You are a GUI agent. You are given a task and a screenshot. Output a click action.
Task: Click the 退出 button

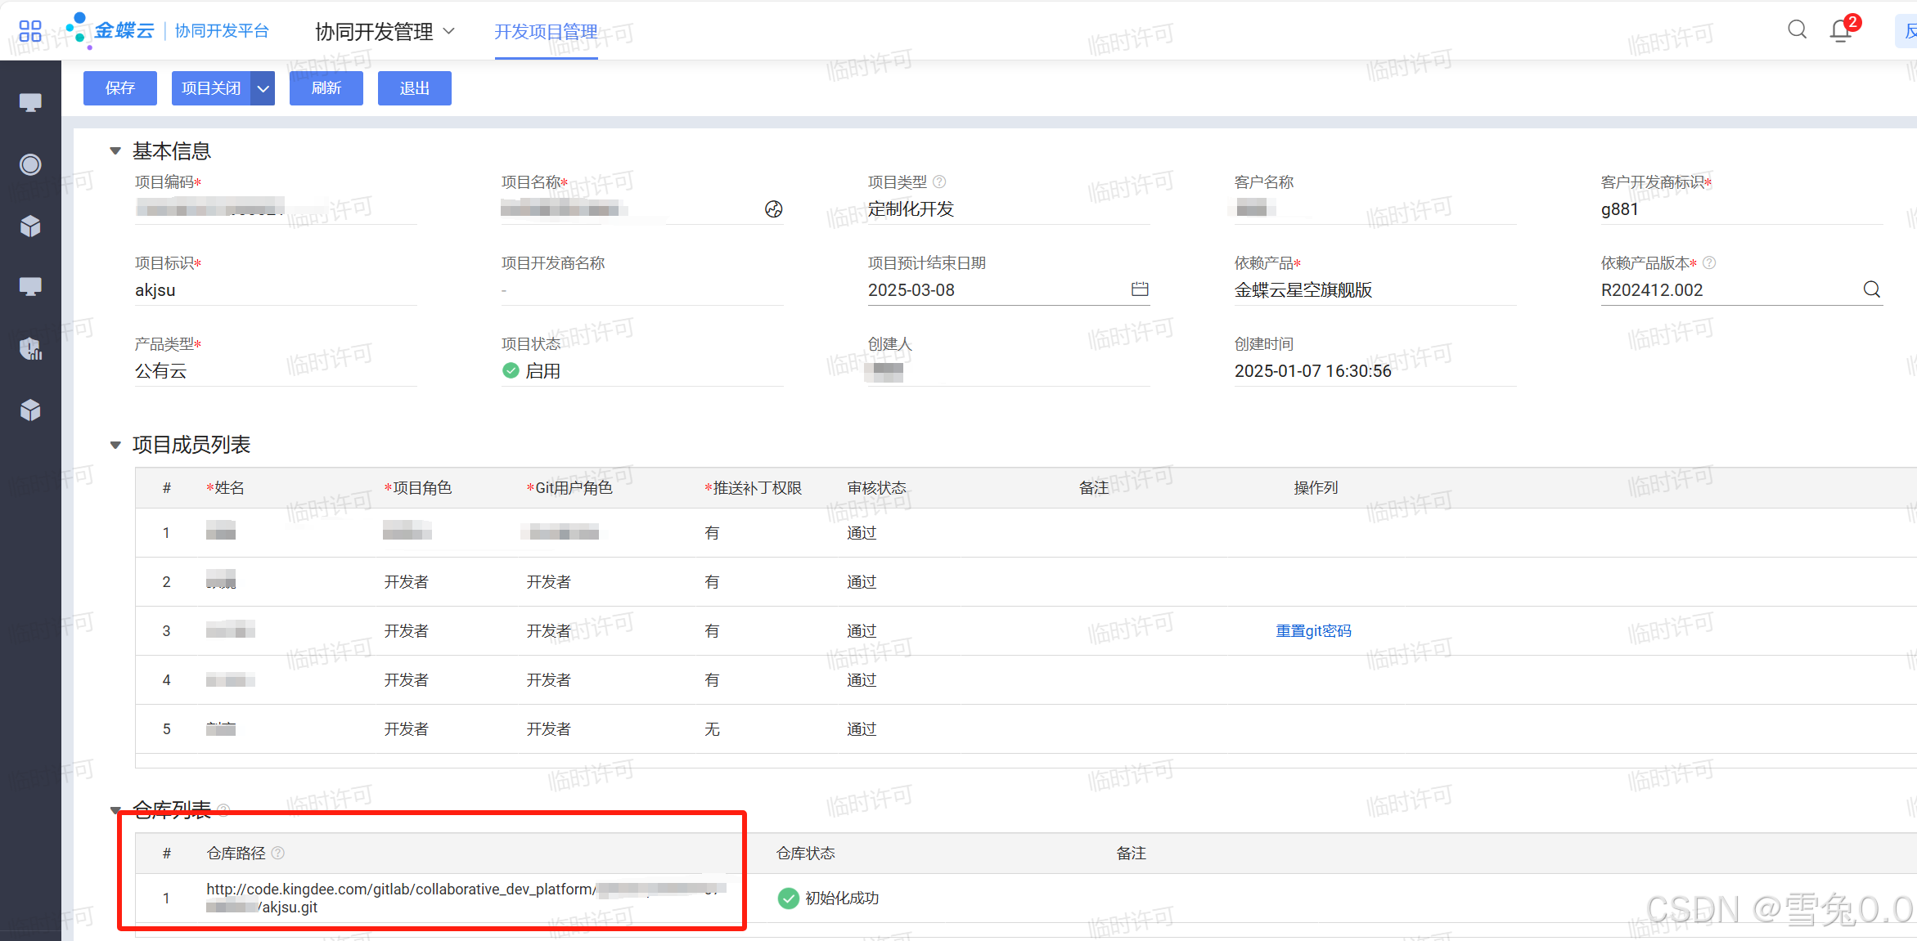(x=415, y=88)
